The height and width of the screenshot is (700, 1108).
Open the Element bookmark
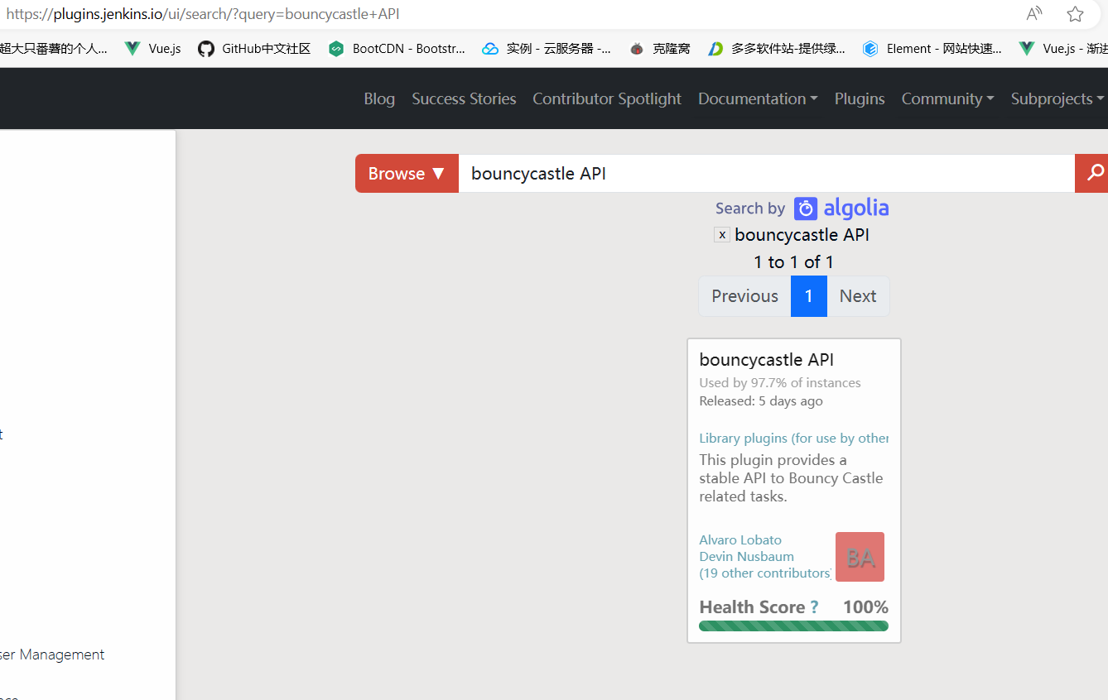932,49
